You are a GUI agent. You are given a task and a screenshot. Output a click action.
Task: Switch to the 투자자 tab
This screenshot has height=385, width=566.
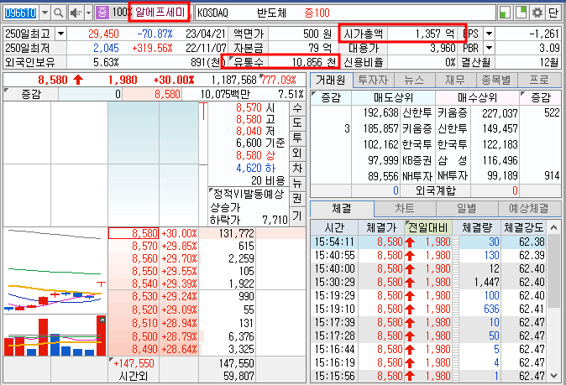(x=373, y=80)
